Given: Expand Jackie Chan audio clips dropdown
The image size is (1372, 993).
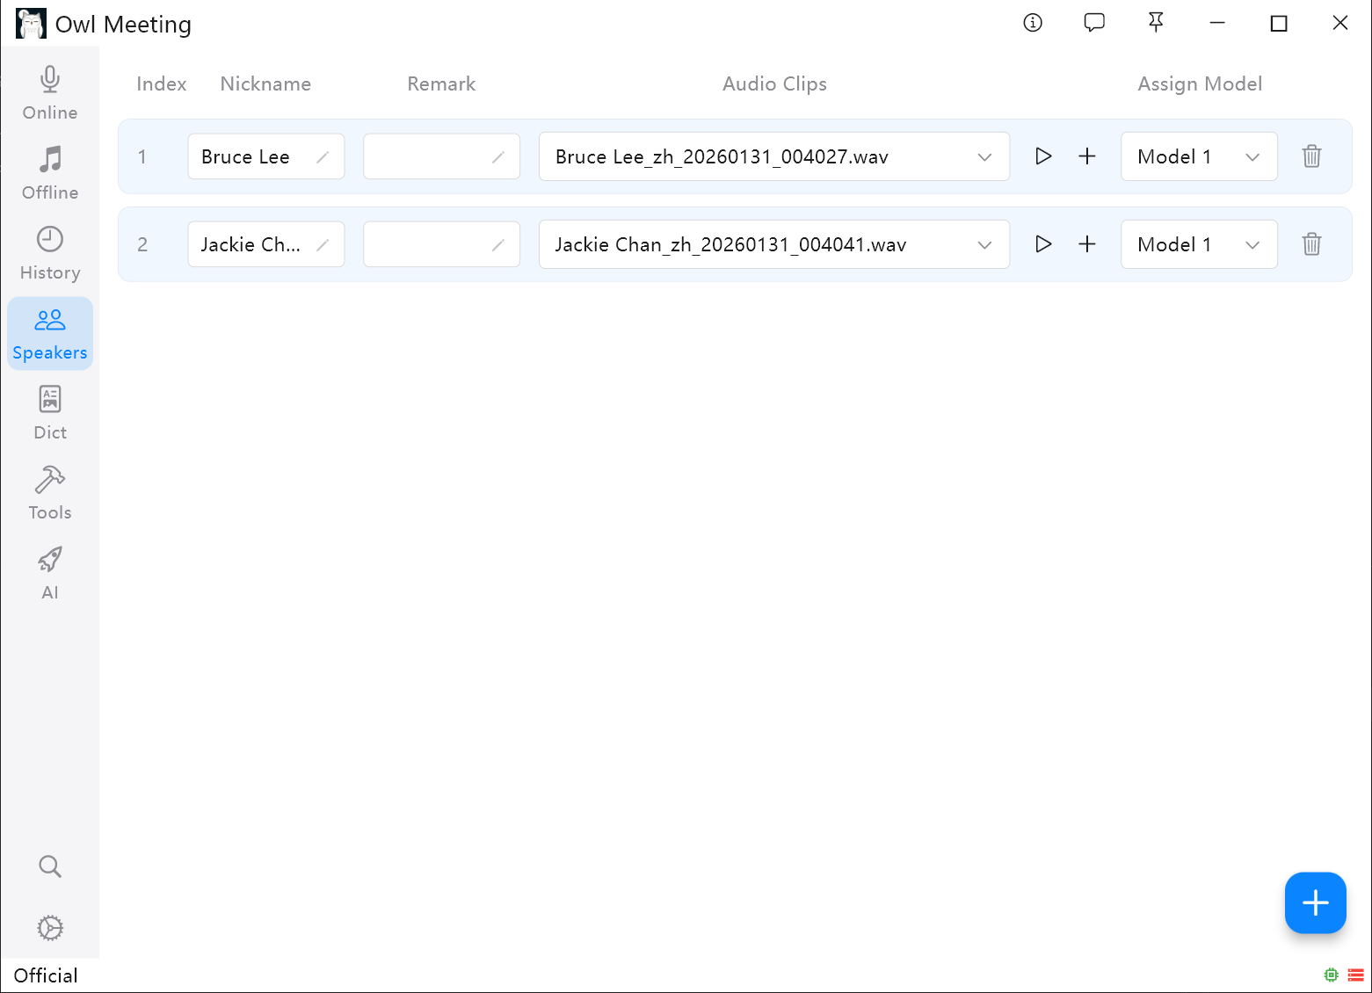Looking at the screenshot, I should (774, 244).
